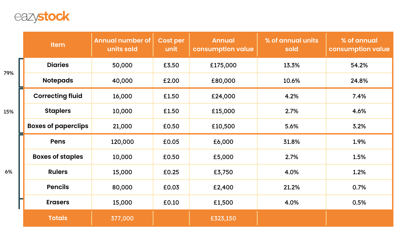Select the Boxes of staples row label
397x231 pixels.
point(58,157)
